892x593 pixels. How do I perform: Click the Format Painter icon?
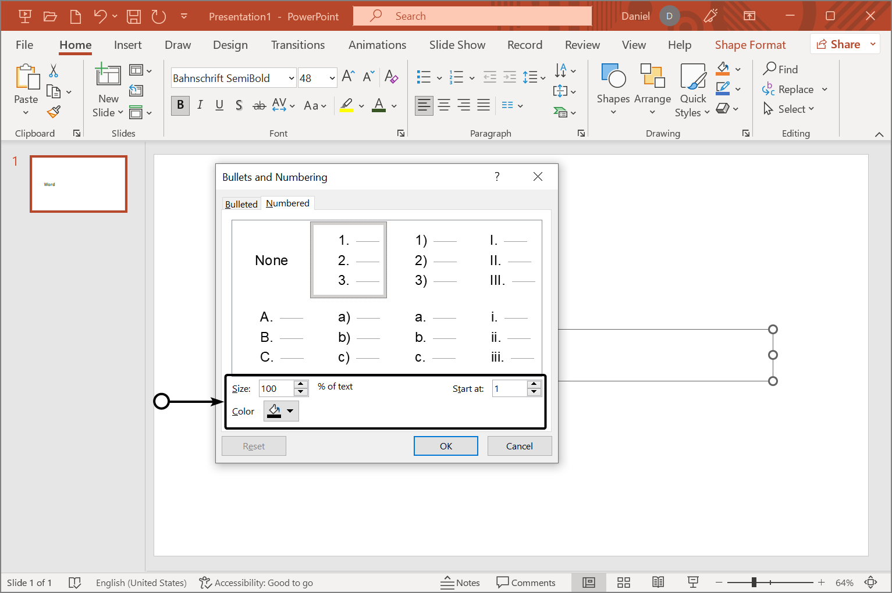point(54,111)
